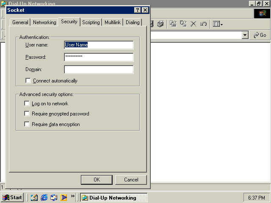
Task: Launch Outlook Express from quick launch
Action: coord(54,198)
